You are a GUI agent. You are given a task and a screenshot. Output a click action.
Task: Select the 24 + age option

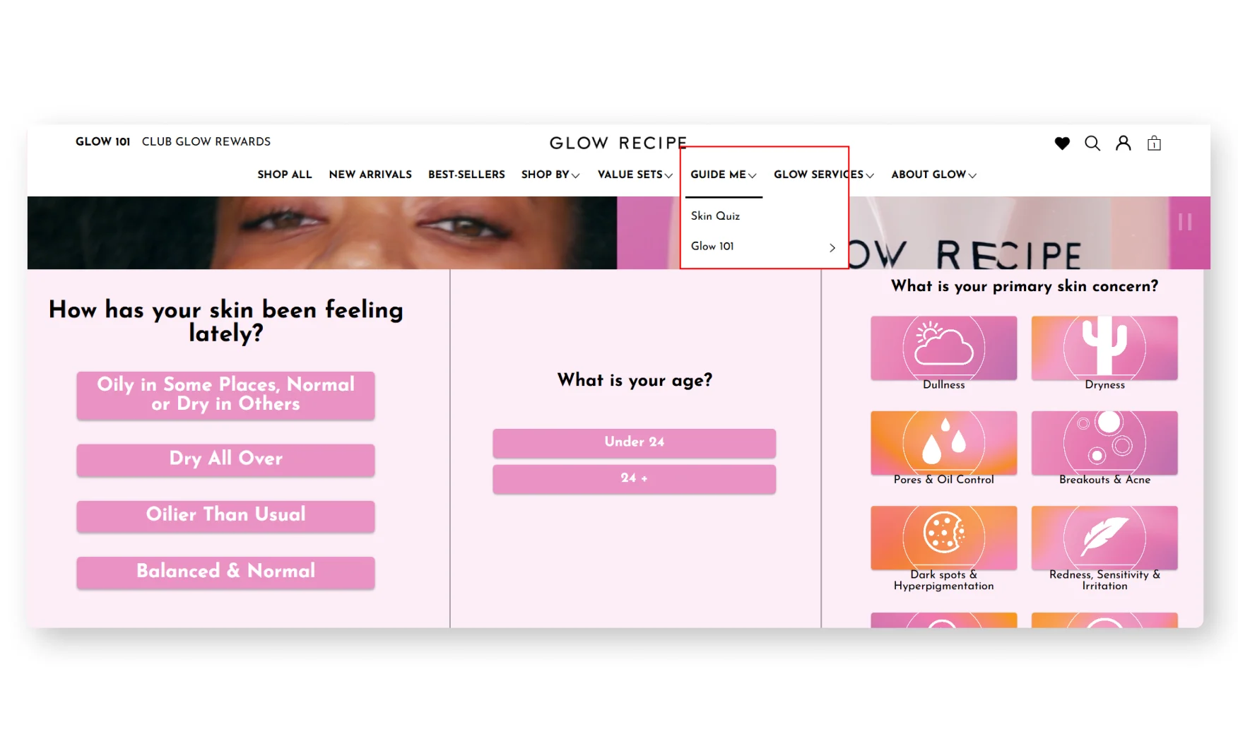[x=634, y=478]
